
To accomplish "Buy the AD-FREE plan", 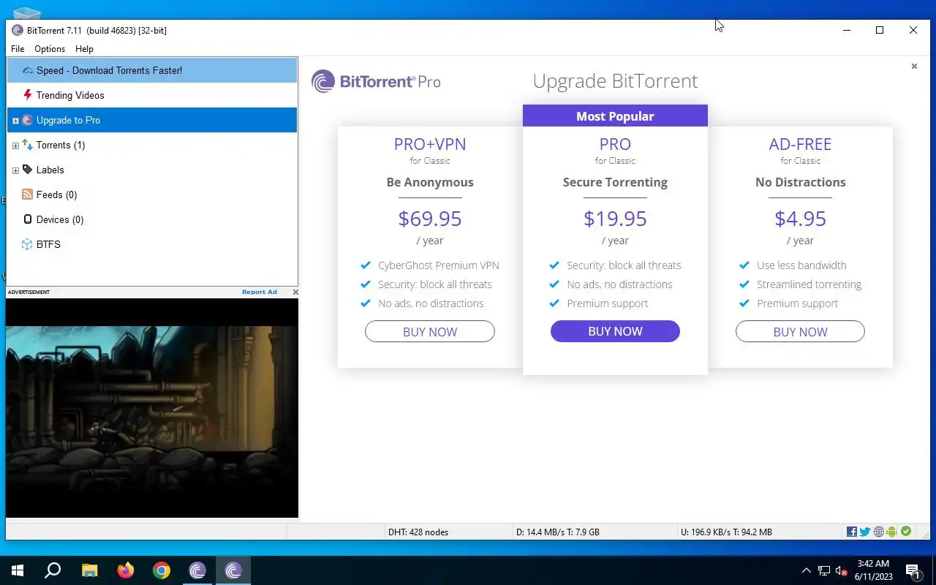I will pyautogui.click(x=800, y=331).
